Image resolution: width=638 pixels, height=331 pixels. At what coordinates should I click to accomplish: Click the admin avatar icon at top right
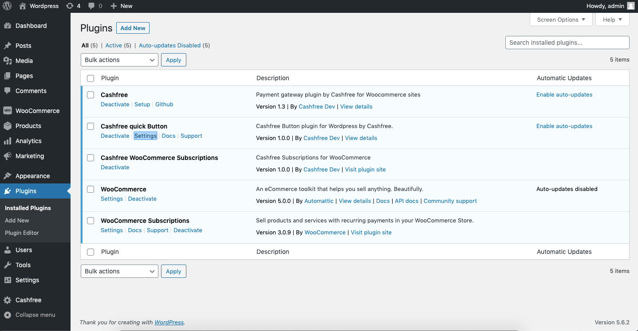(630, 6)
